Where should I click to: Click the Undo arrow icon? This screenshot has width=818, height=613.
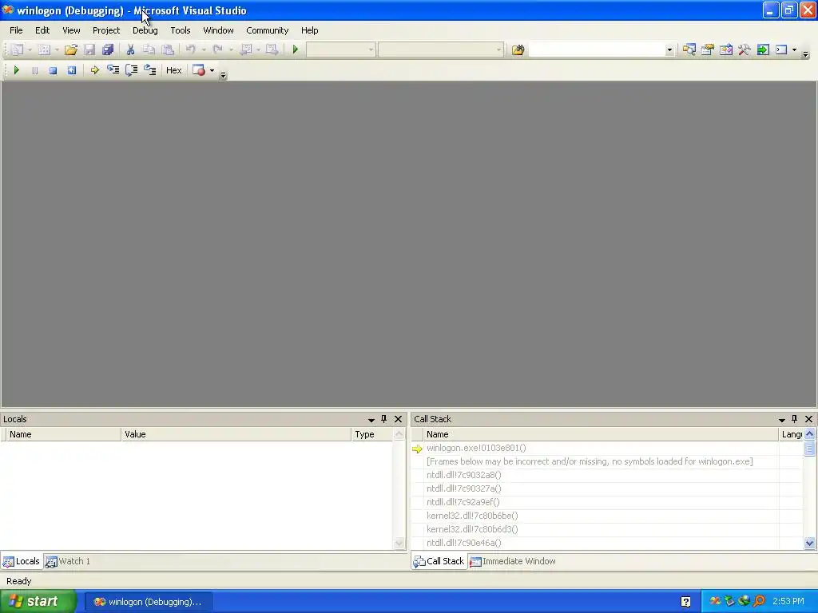[190, 49]
